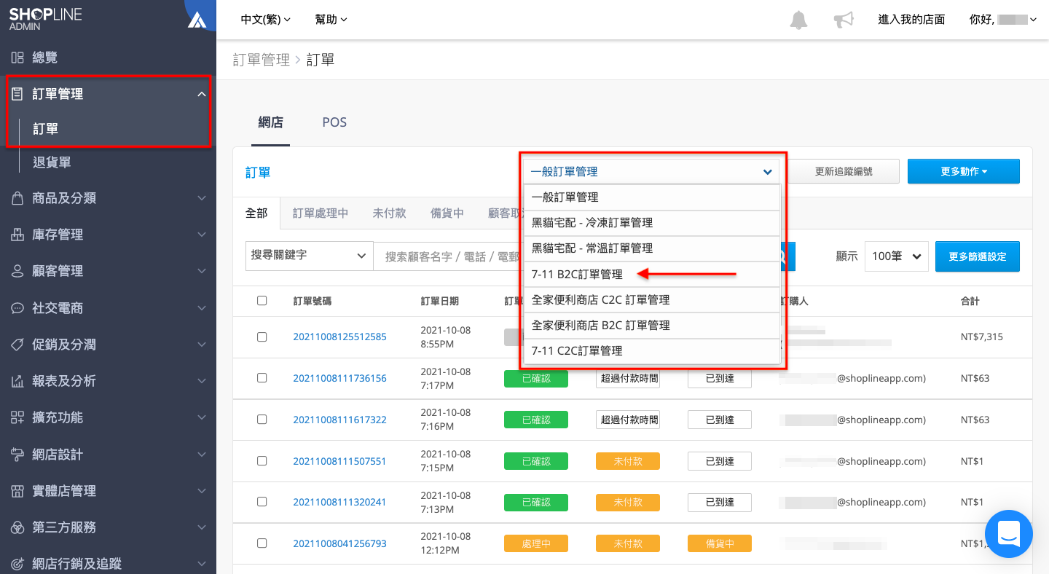Open the notifications bell icon
The image size is (1049, 574).
point(799,20)
